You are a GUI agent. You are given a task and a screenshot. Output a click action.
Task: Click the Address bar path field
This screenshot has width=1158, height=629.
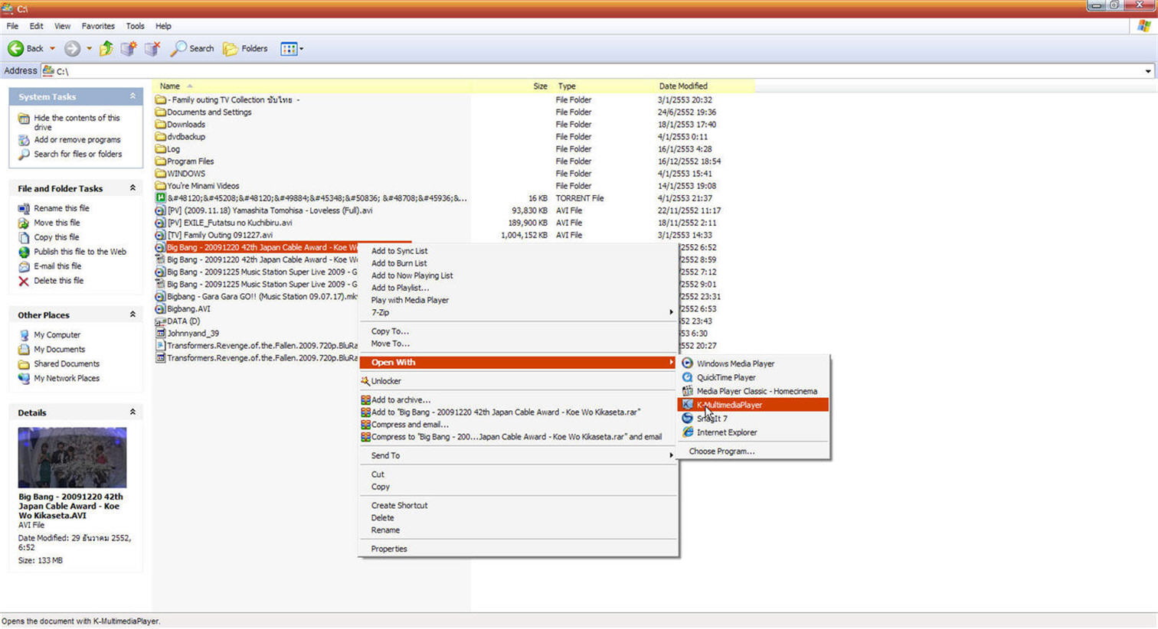point(597,71)
